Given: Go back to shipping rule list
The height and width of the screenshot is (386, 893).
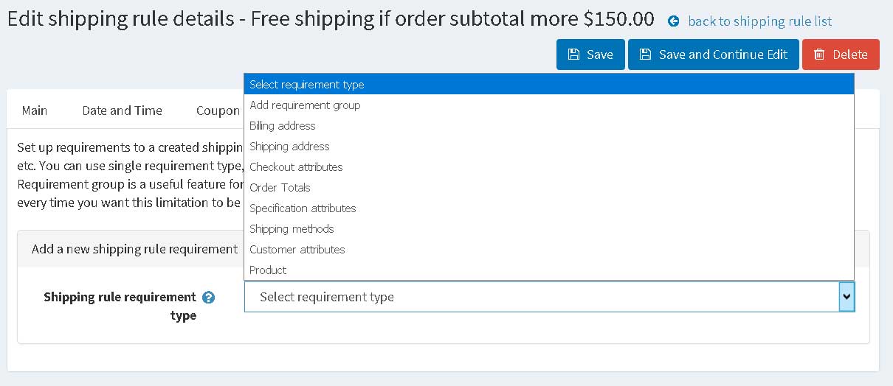Looking at the screenshot, I should coord(759,21).
